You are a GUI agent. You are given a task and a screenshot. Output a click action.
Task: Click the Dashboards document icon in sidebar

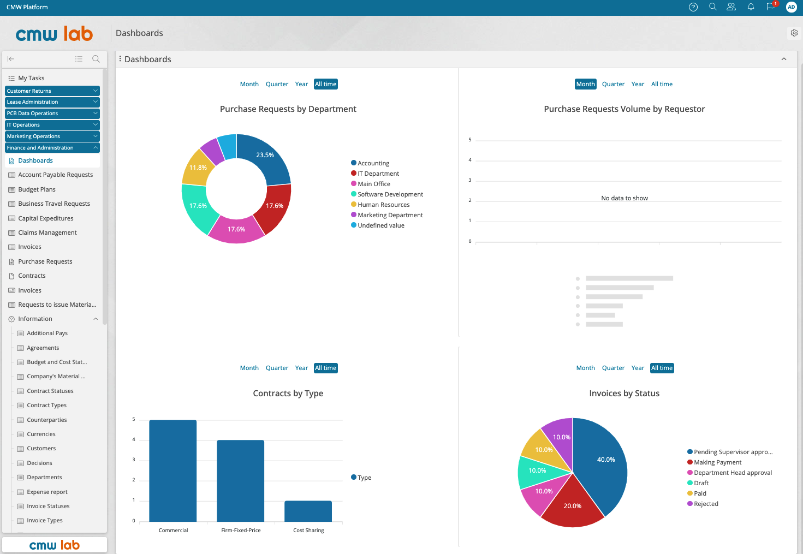pyautogui.click(x=11, y=161)
